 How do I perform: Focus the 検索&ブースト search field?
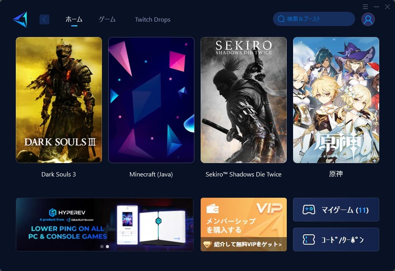pyautogui.click(x=314, y=19)
